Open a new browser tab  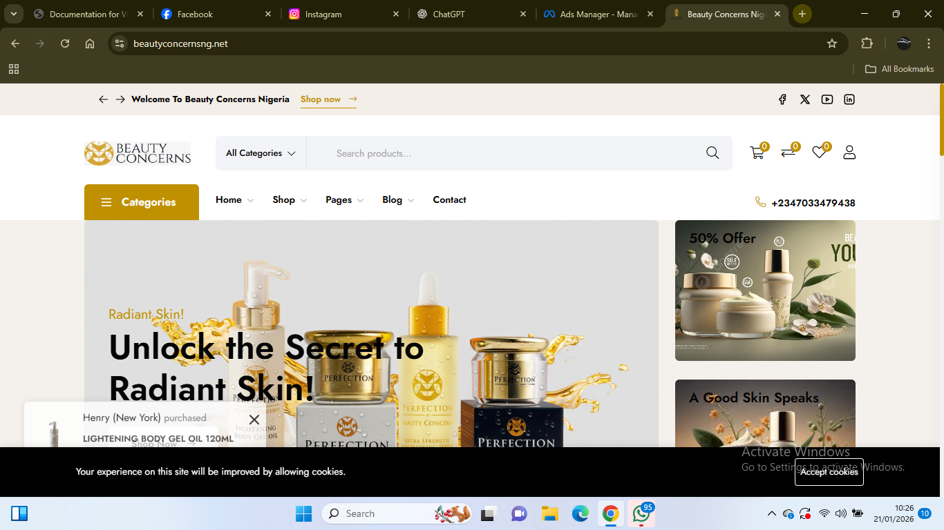pos(802,14)
